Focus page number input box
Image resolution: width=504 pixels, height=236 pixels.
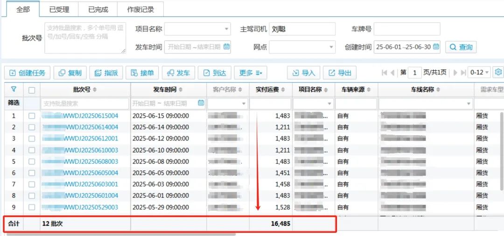click(415, 73)
